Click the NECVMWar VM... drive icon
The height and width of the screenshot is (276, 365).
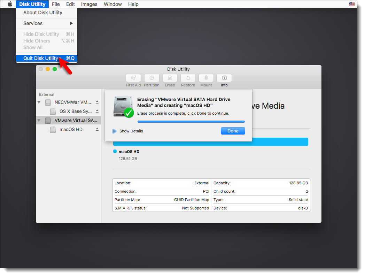pyautogui.click(x=48, y=102)
